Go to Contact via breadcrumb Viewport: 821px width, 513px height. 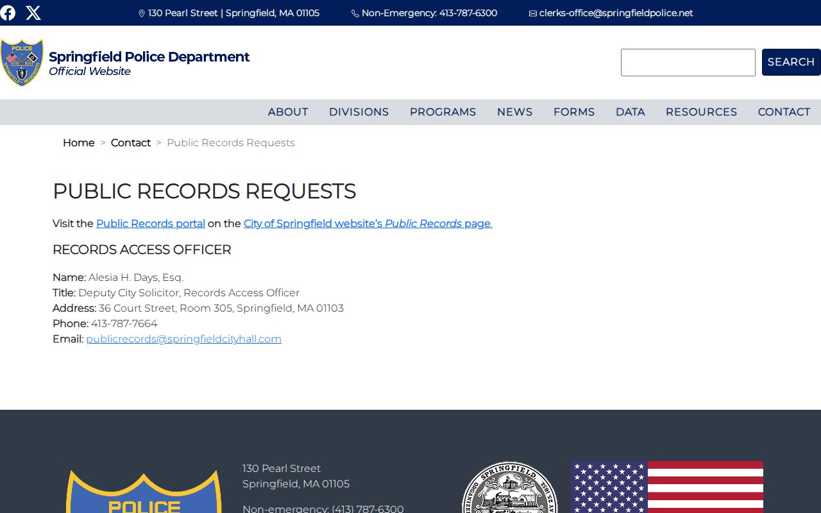click(131, 143)
